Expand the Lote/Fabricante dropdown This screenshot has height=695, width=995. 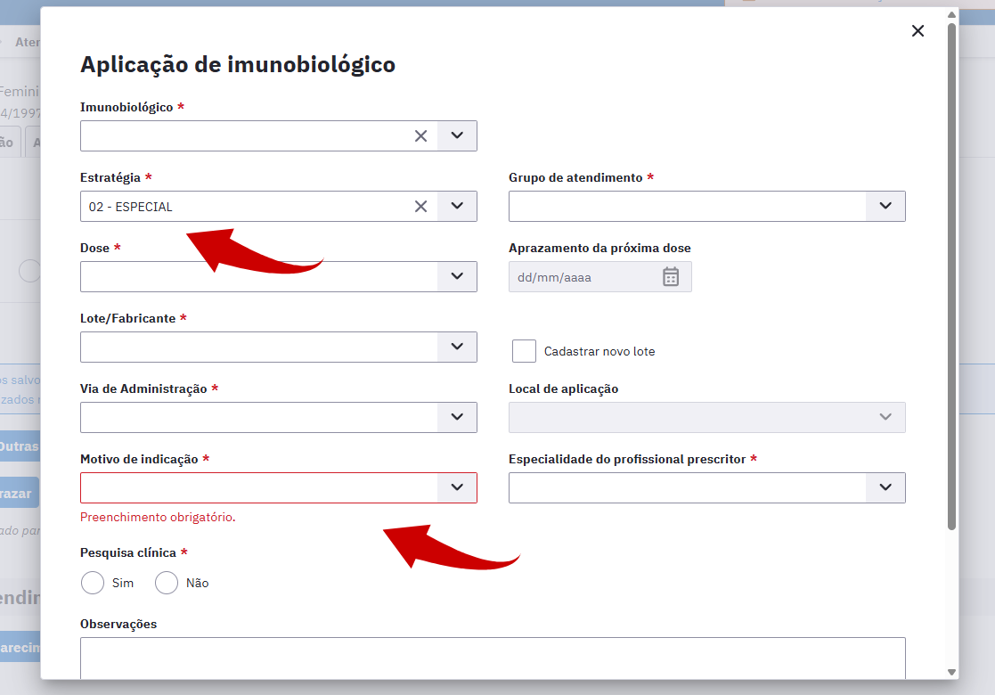click(x=457, y=347)
